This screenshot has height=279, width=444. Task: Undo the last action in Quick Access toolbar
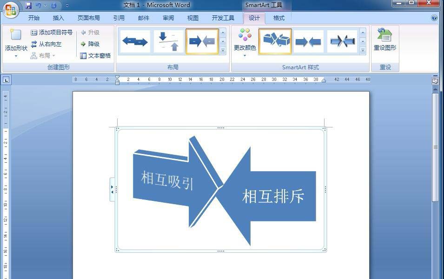click(39, 6)
